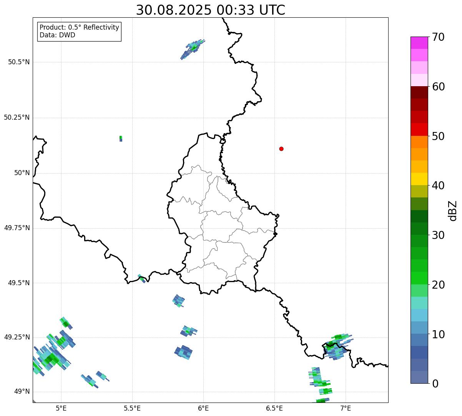
Task: Click the small echo on the border near 5.55°E
Action: [141, 279]
